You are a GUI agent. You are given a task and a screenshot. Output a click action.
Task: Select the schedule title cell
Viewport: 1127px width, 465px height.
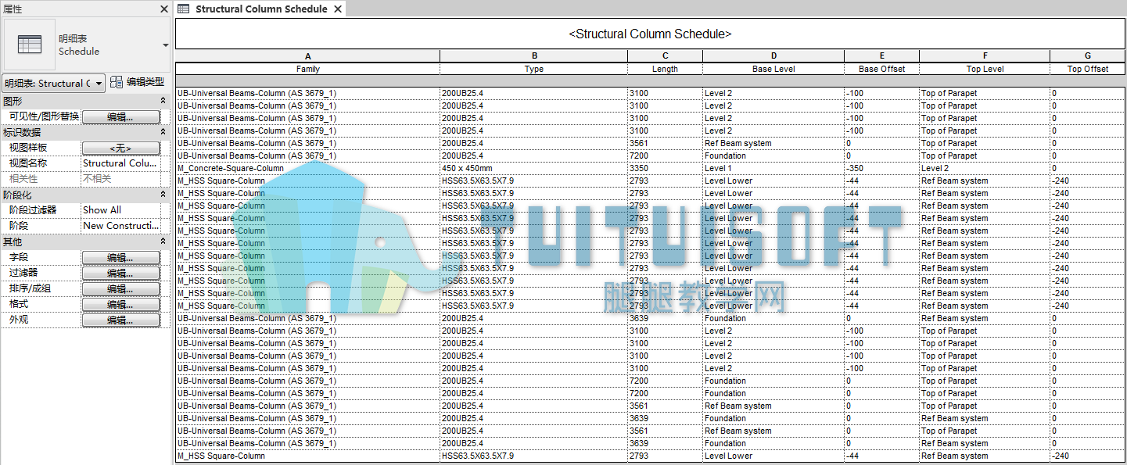pyautogui.click(x=650, y=34)
